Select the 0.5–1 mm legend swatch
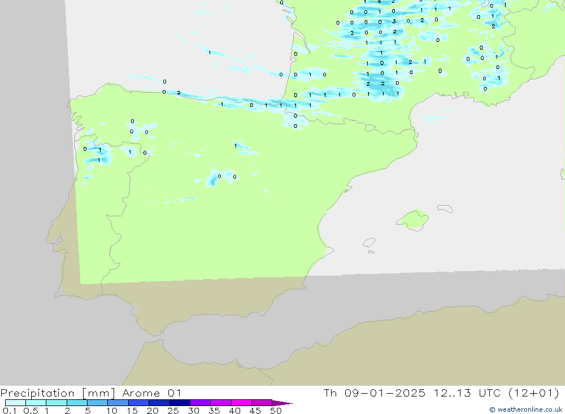565x414 pixels. pos(36,403)
